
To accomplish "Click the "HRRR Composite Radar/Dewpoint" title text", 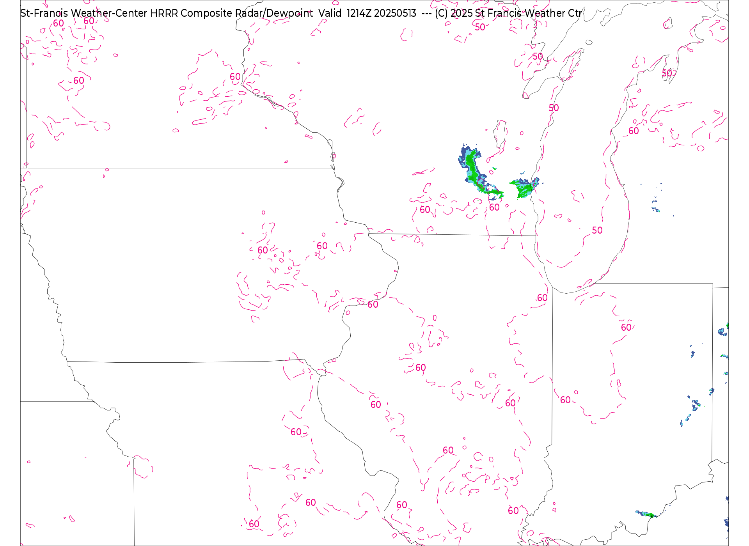I will [232, 13].
